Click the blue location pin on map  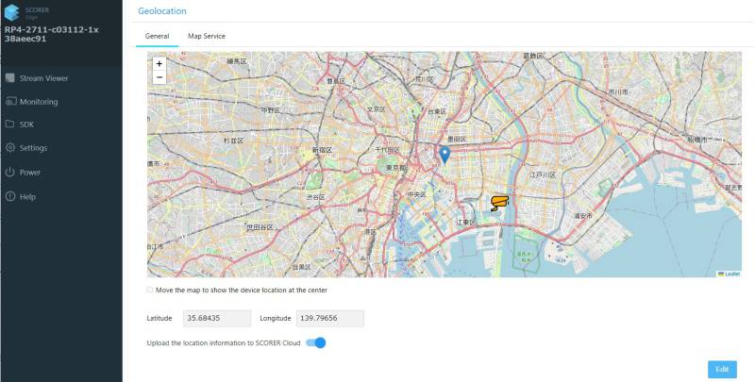coord(445,155)
